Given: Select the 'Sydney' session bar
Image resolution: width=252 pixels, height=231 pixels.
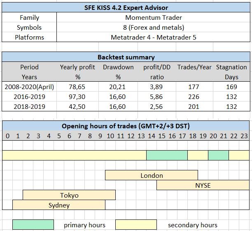Looking at the screenshot, I should 59,205.
